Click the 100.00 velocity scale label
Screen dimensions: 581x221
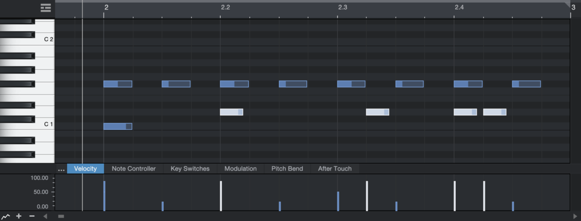click(40, 178)
